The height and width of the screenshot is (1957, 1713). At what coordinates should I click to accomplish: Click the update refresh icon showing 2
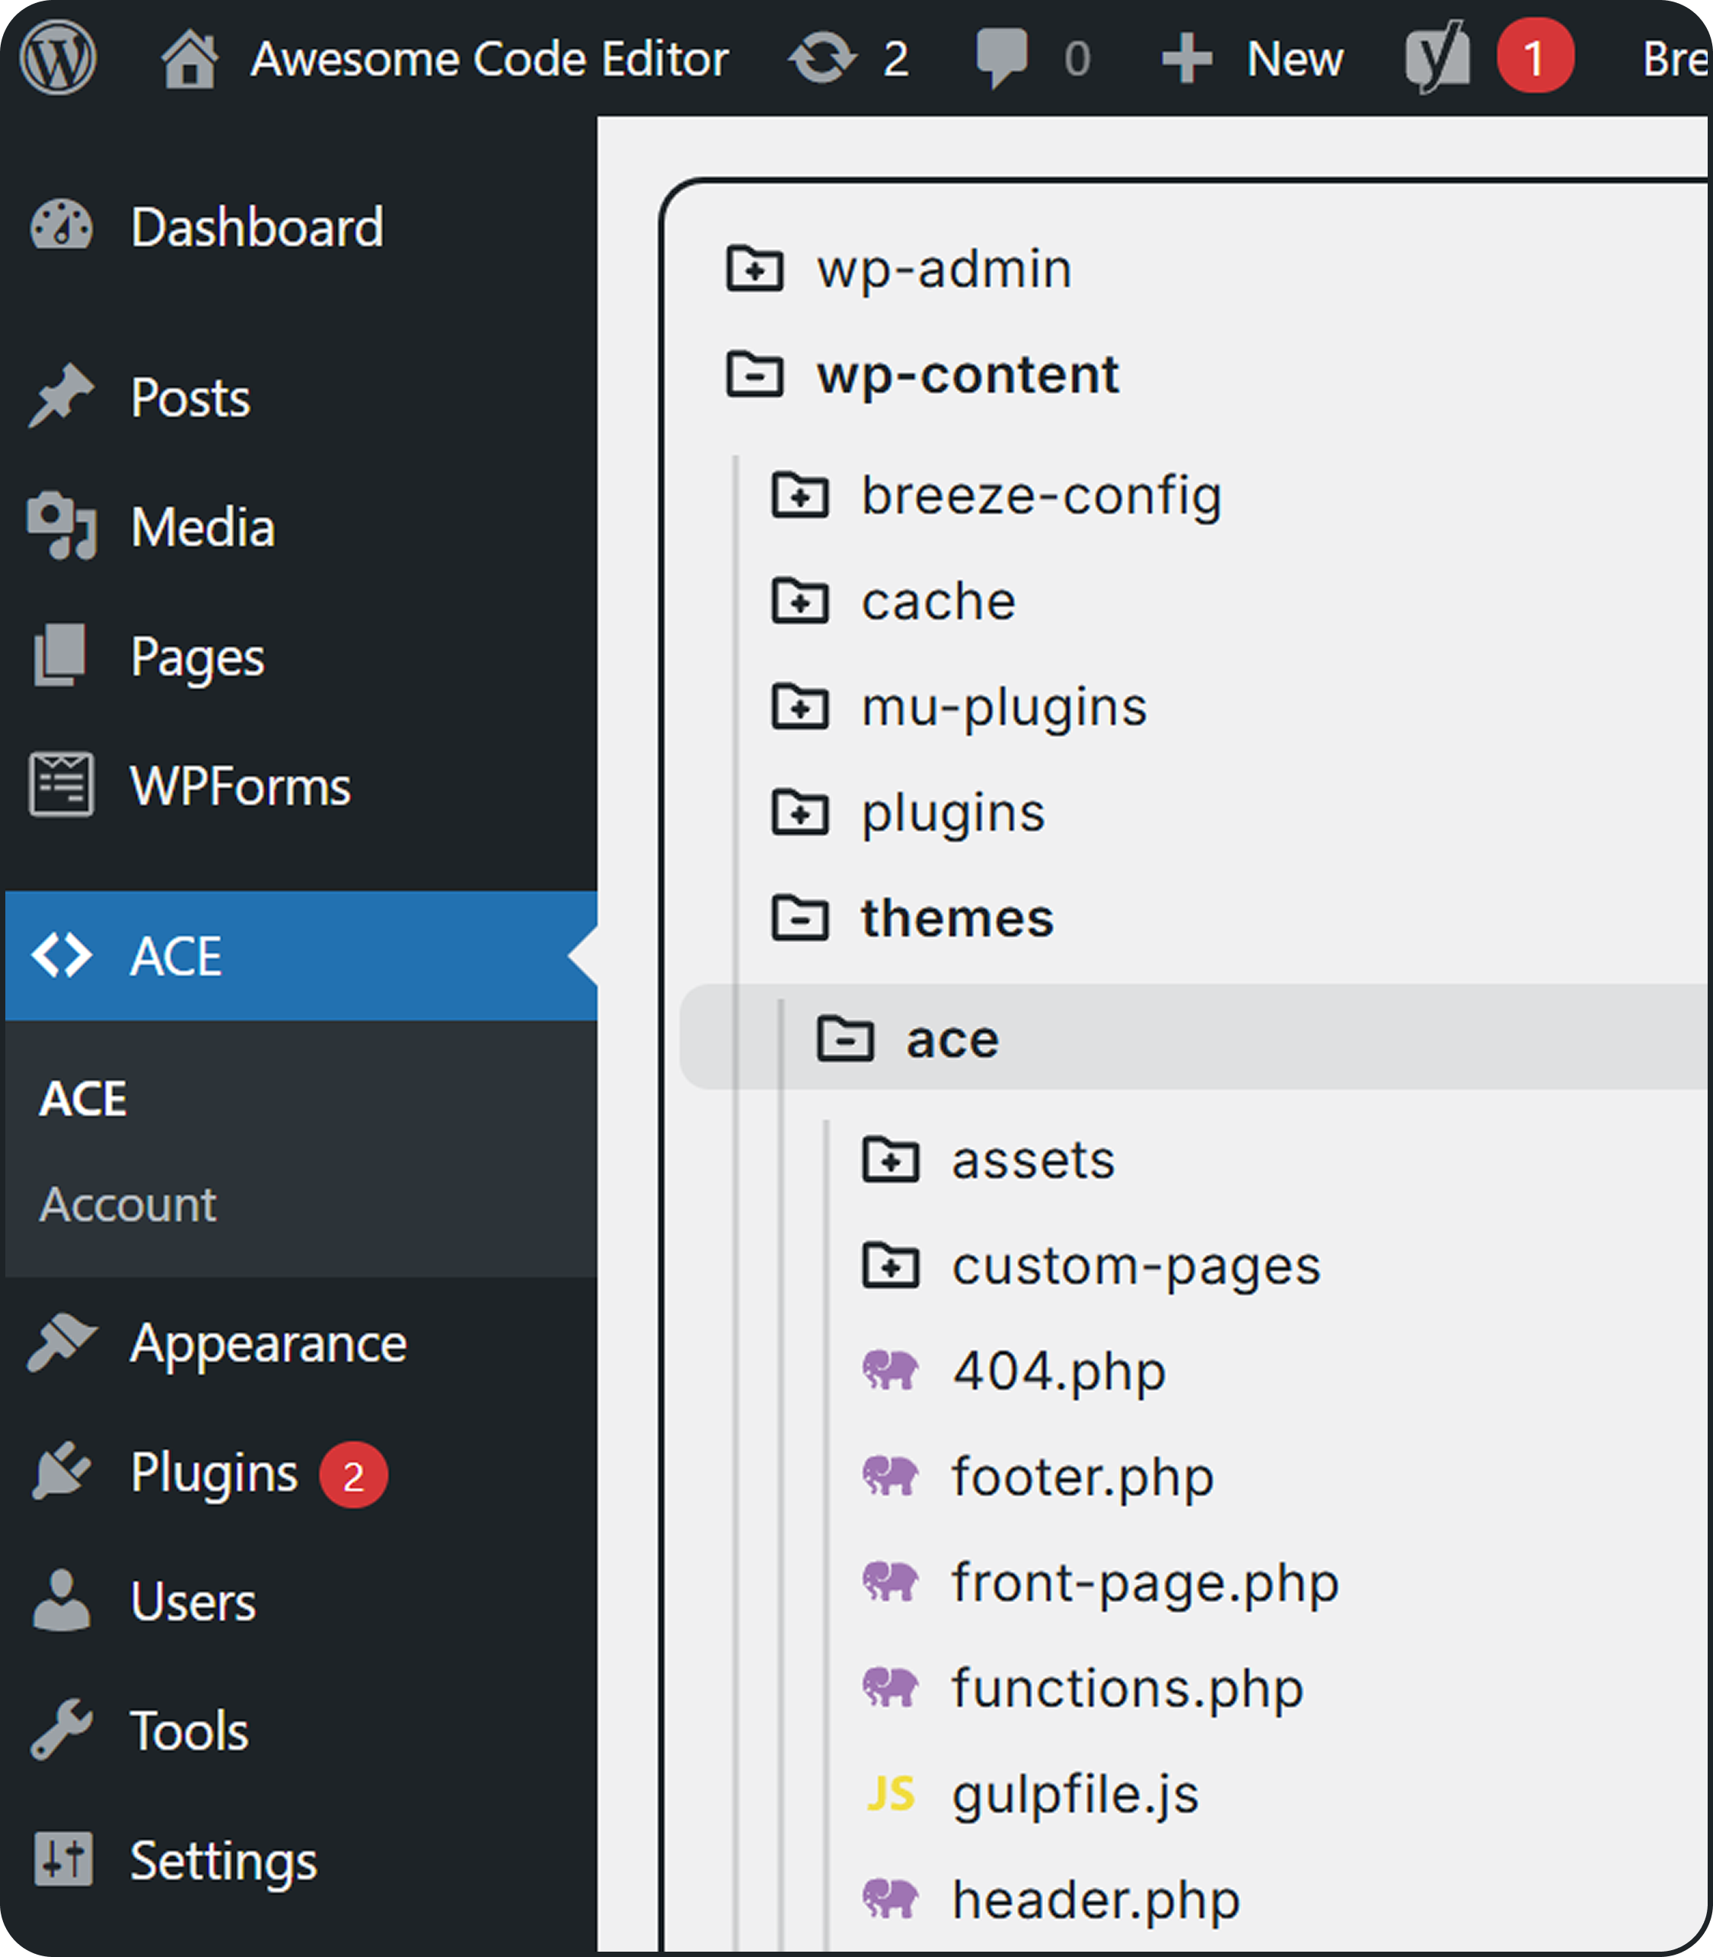[x=824, y=57]
